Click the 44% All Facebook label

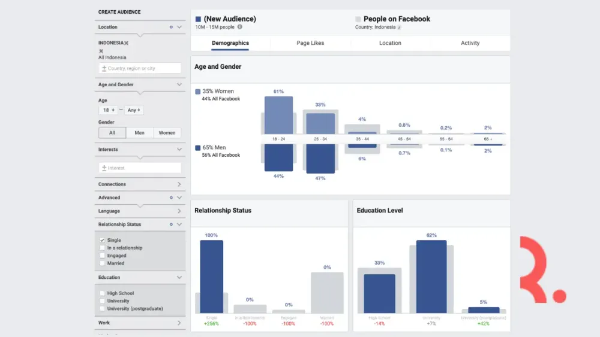(221, 99)
